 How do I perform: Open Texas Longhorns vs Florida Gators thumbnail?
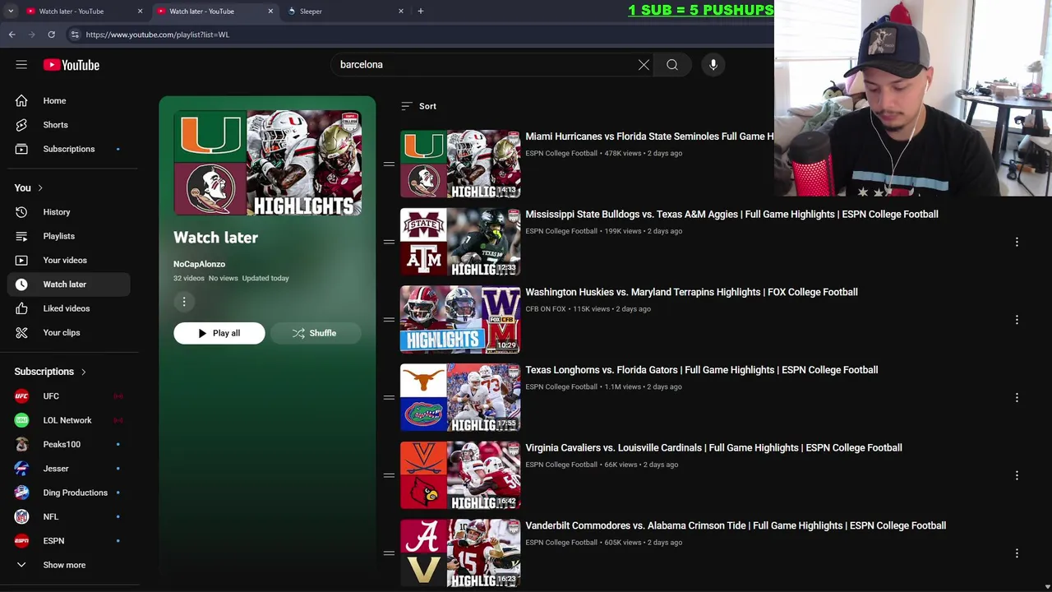pyautogui.click(x=460, y=397)
